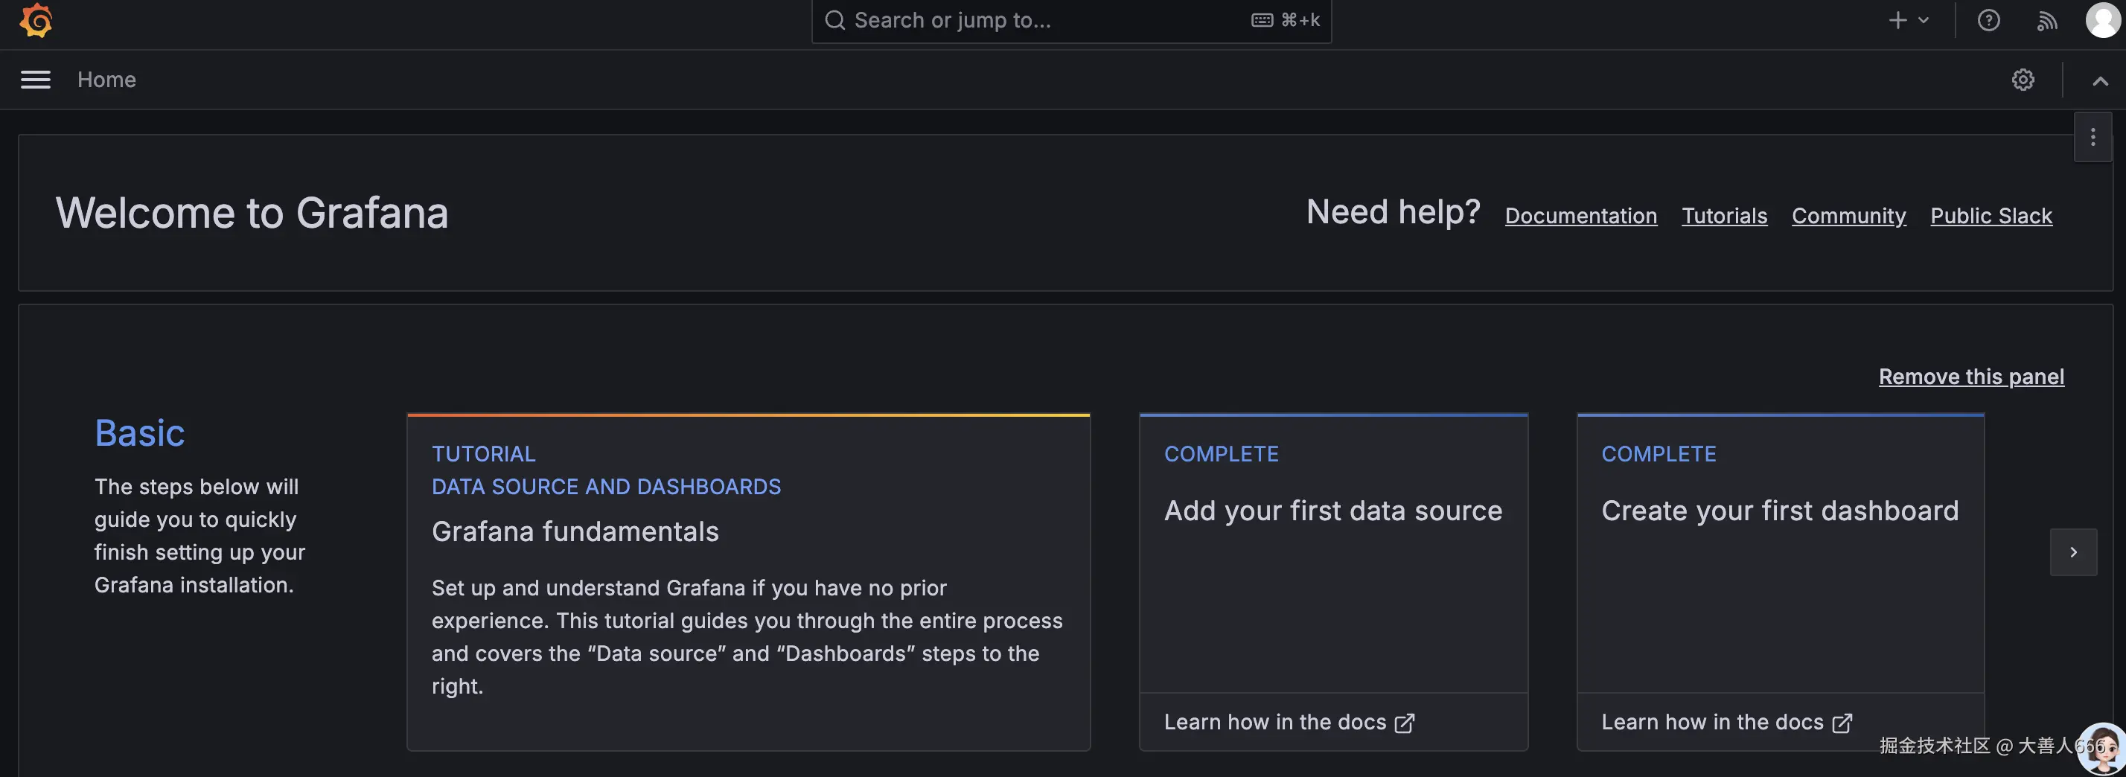
Task: Click Remove this panel
Action: pyautogui.click(x=1971, y=377)
